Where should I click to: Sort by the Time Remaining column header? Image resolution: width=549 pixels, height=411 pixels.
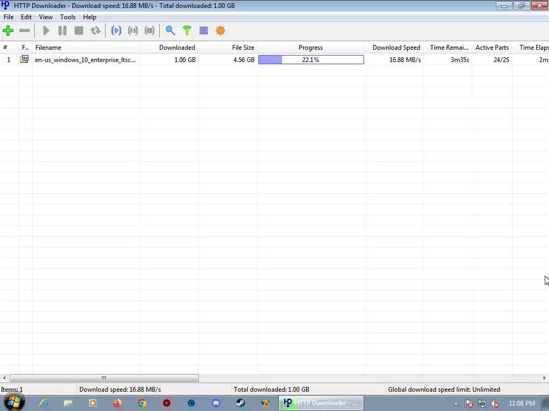(448, 48)
